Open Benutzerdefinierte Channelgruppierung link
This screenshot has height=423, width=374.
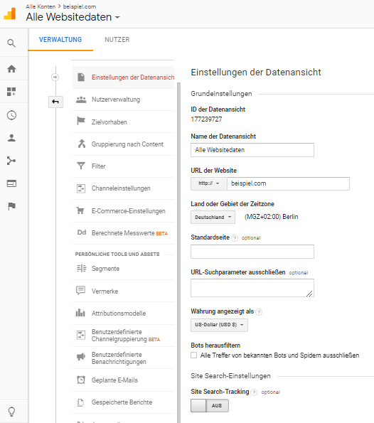[123, 336]
